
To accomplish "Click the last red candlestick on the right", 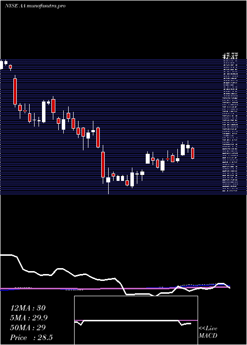I will click(x=193, y=153).
